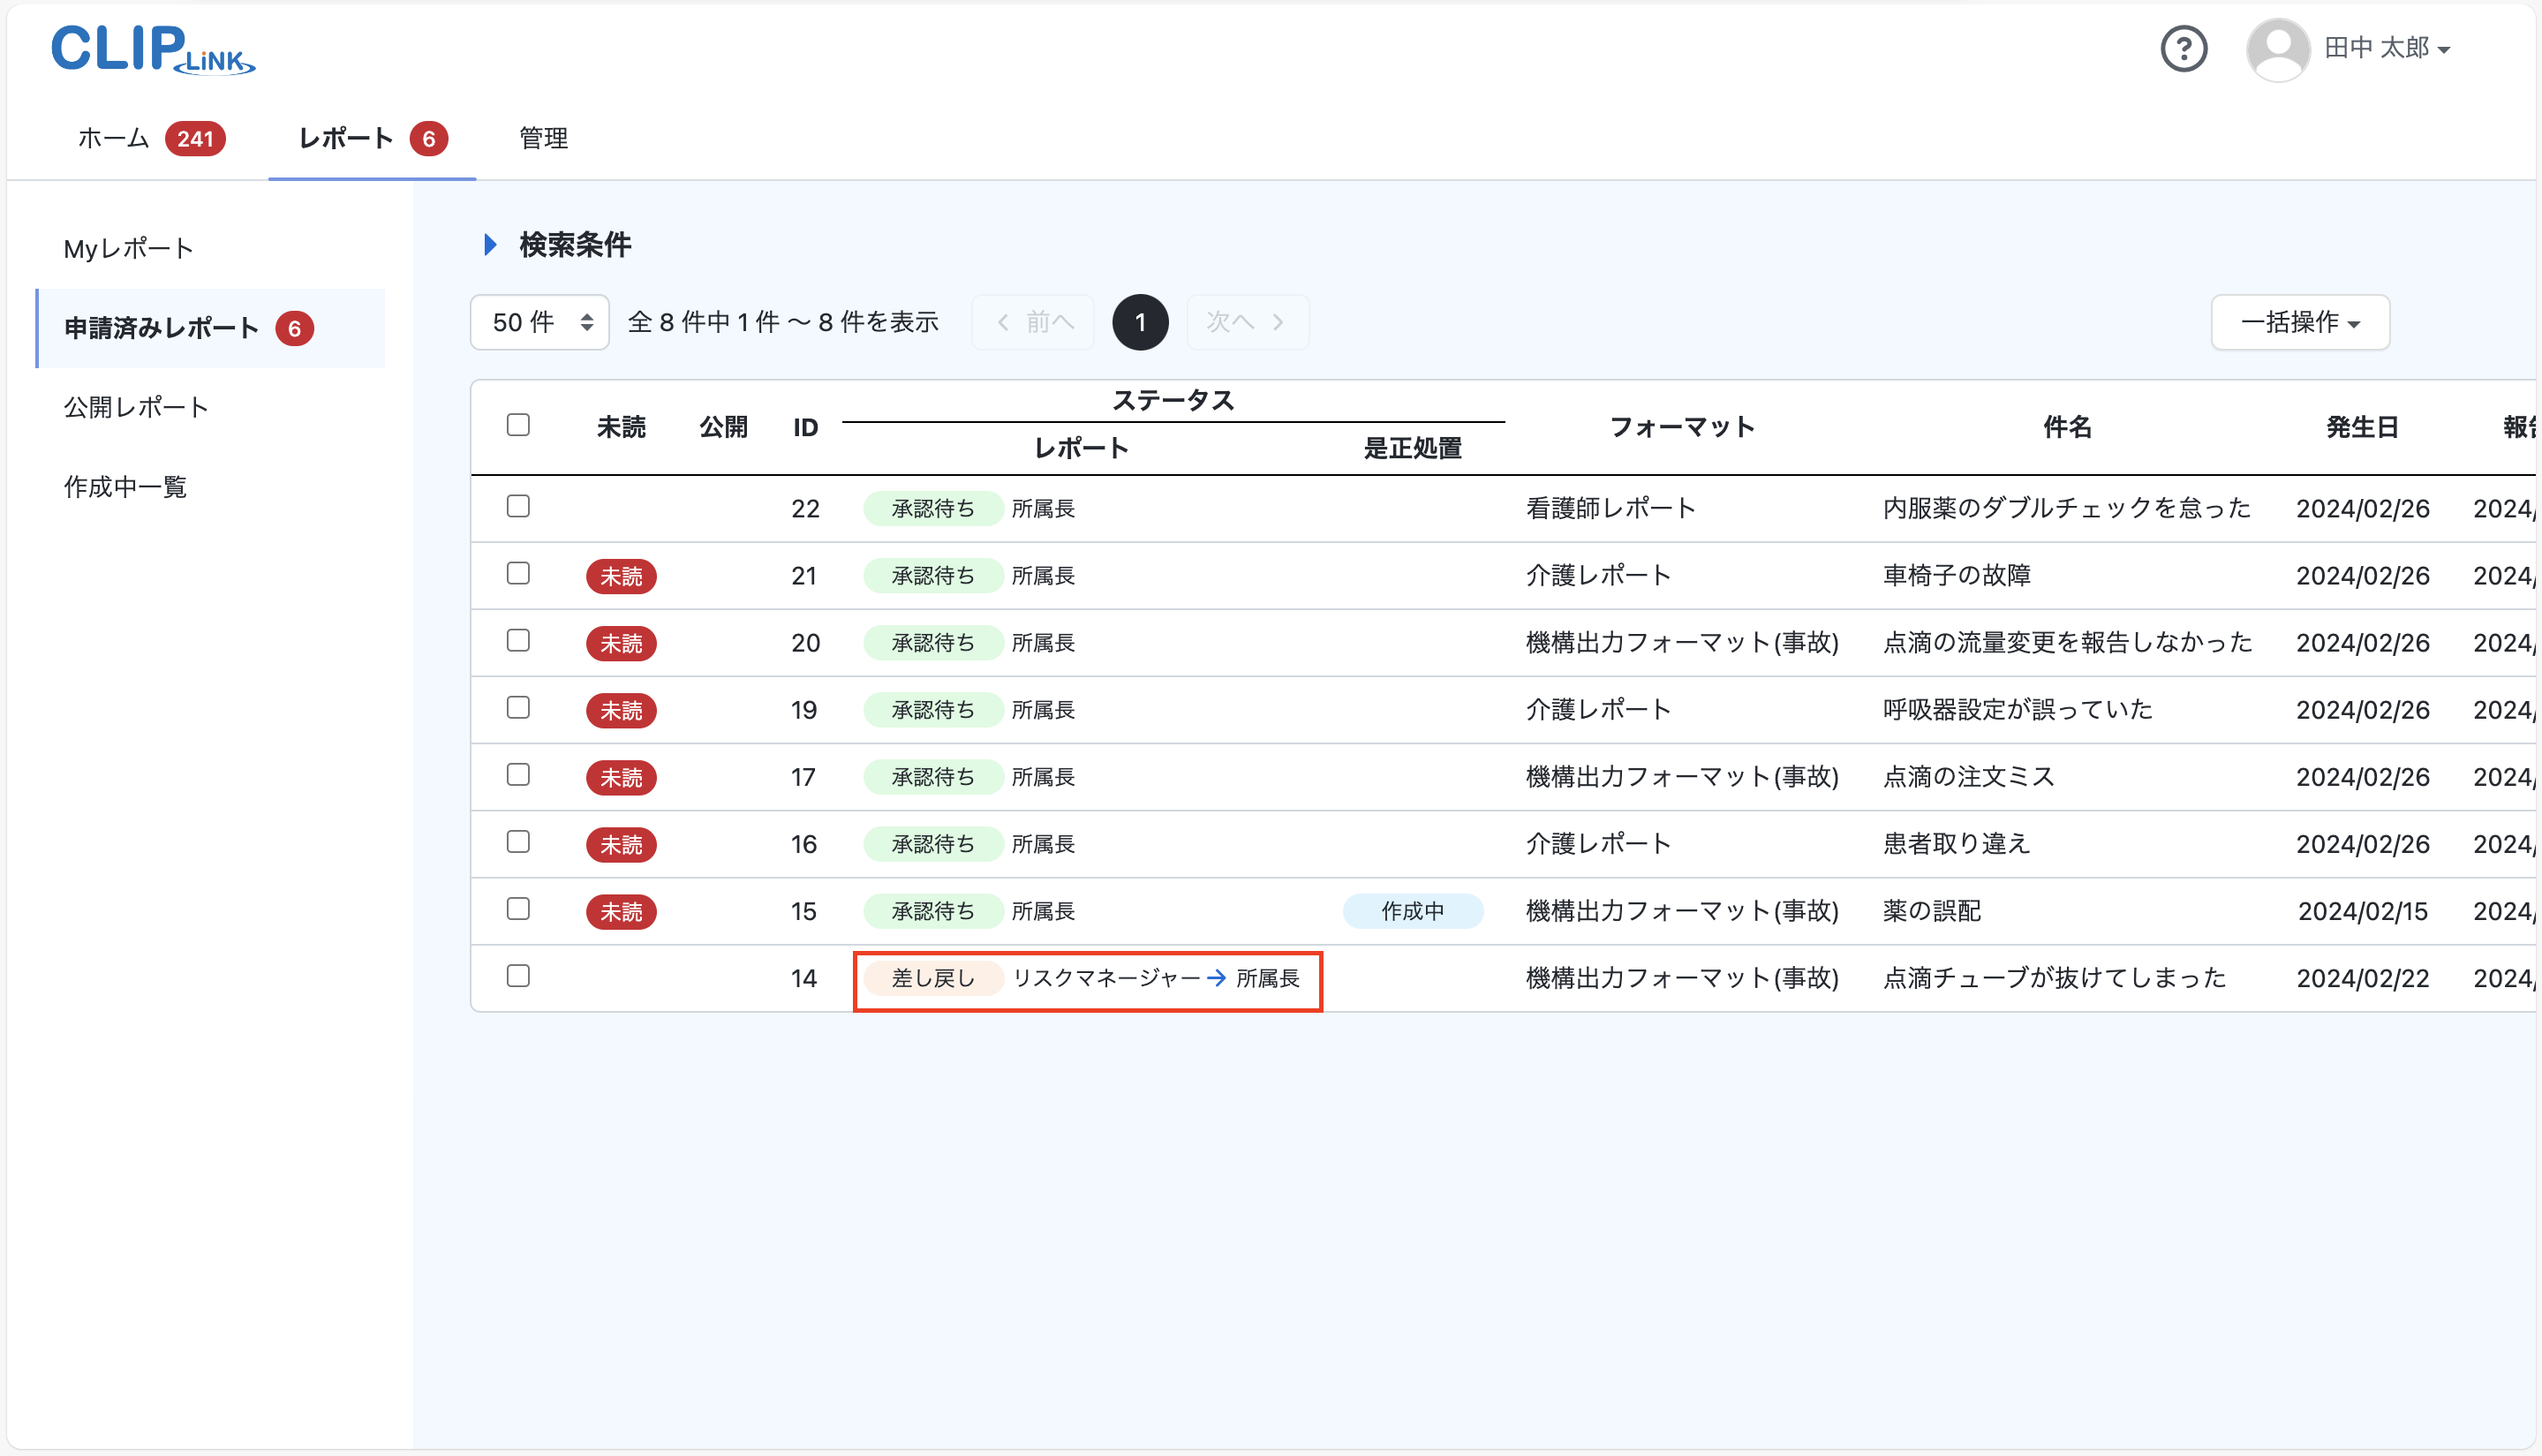
Task: Check the checkbox for report 14
Action: pos(519,977)
